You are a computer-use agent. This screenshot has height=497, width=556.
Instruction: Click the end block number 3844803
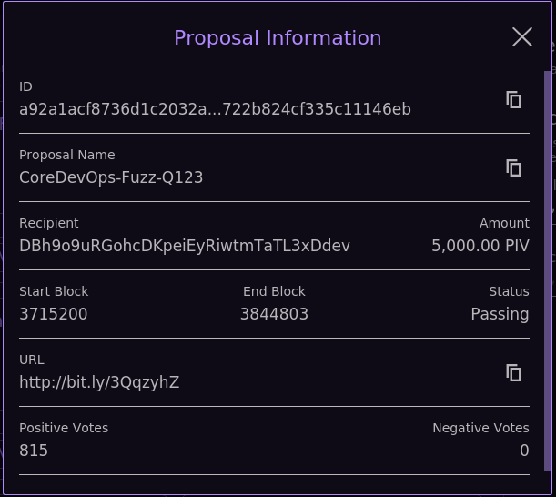(274, 314)
